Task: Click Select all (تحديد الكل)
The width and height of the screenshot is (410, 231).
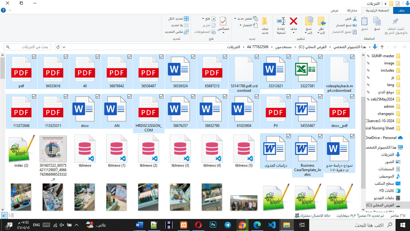Action: click(x=179, y=19)
